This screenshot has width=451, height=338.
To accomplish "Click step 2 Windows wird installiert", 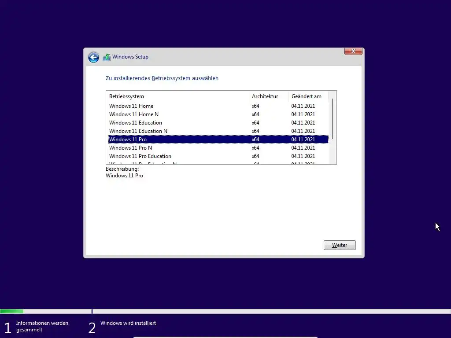I will 122,327.
